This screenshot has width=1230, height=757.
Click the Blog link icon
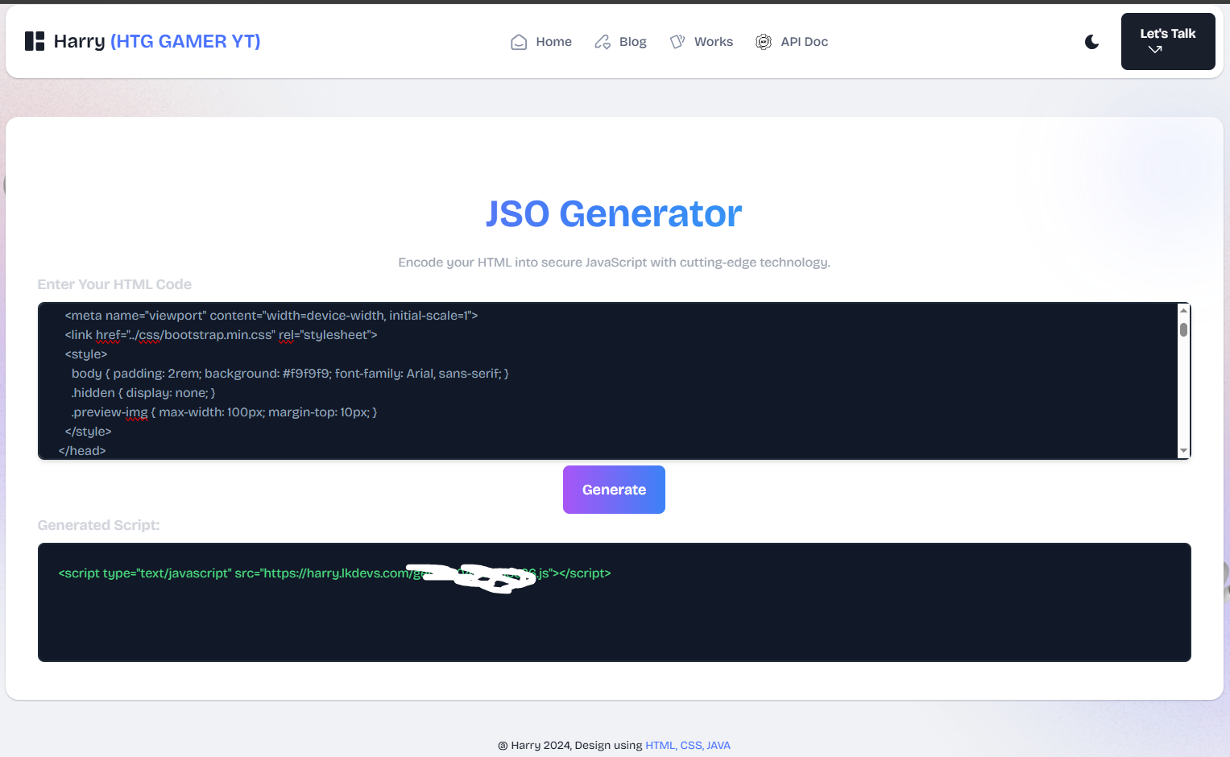[603, 42]
